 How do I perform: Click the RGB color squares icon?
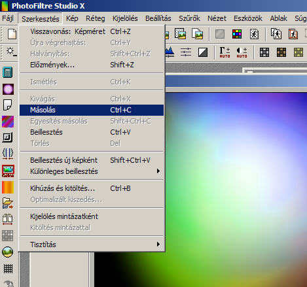237,34
